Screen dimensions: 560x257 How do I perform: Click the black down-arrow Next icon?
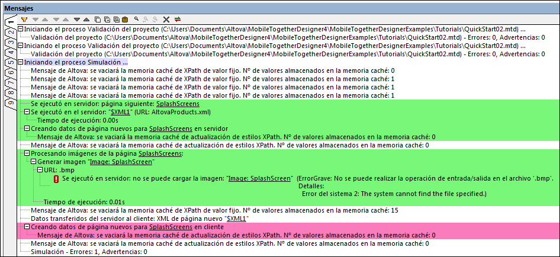pos(77,20)
